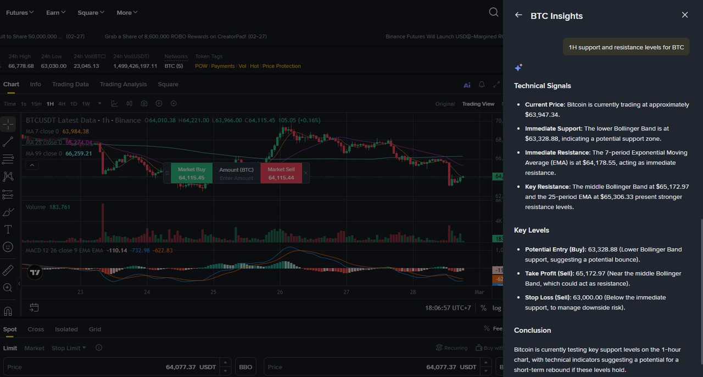
Task: Click the Market Sell quick button
Action: coord(281,173)
